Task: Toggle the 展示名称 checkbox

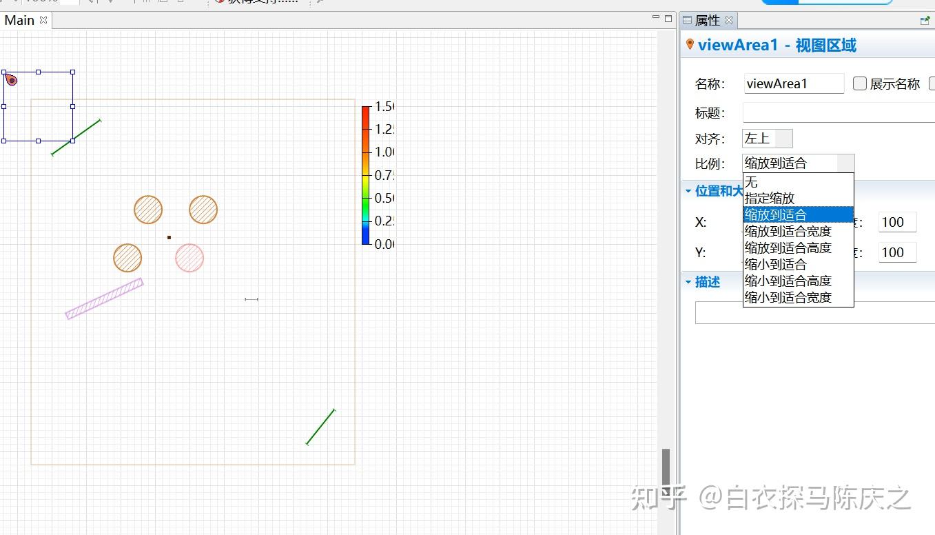Action: coord(860,83)
